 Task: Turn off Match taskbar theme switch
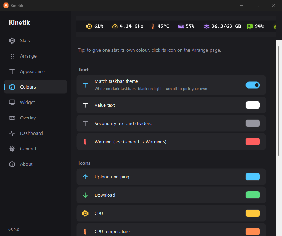coord(253,85)
